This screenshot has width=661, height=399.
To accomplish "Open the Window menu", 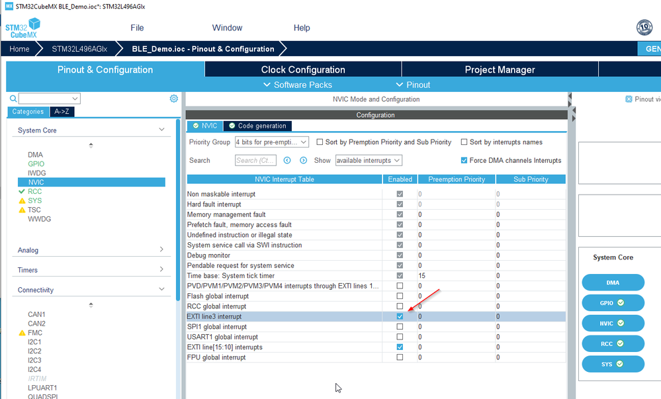I will coord(227,28).
